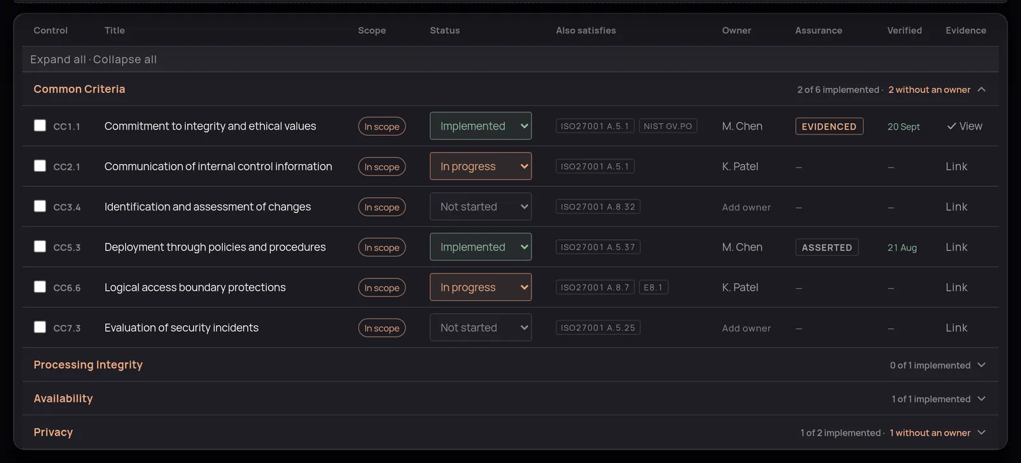Image resolution: width=1021 pixels, height=463 pixels.
Task: Click the In scope pill for CC5.3
Action: coord(382,247)
